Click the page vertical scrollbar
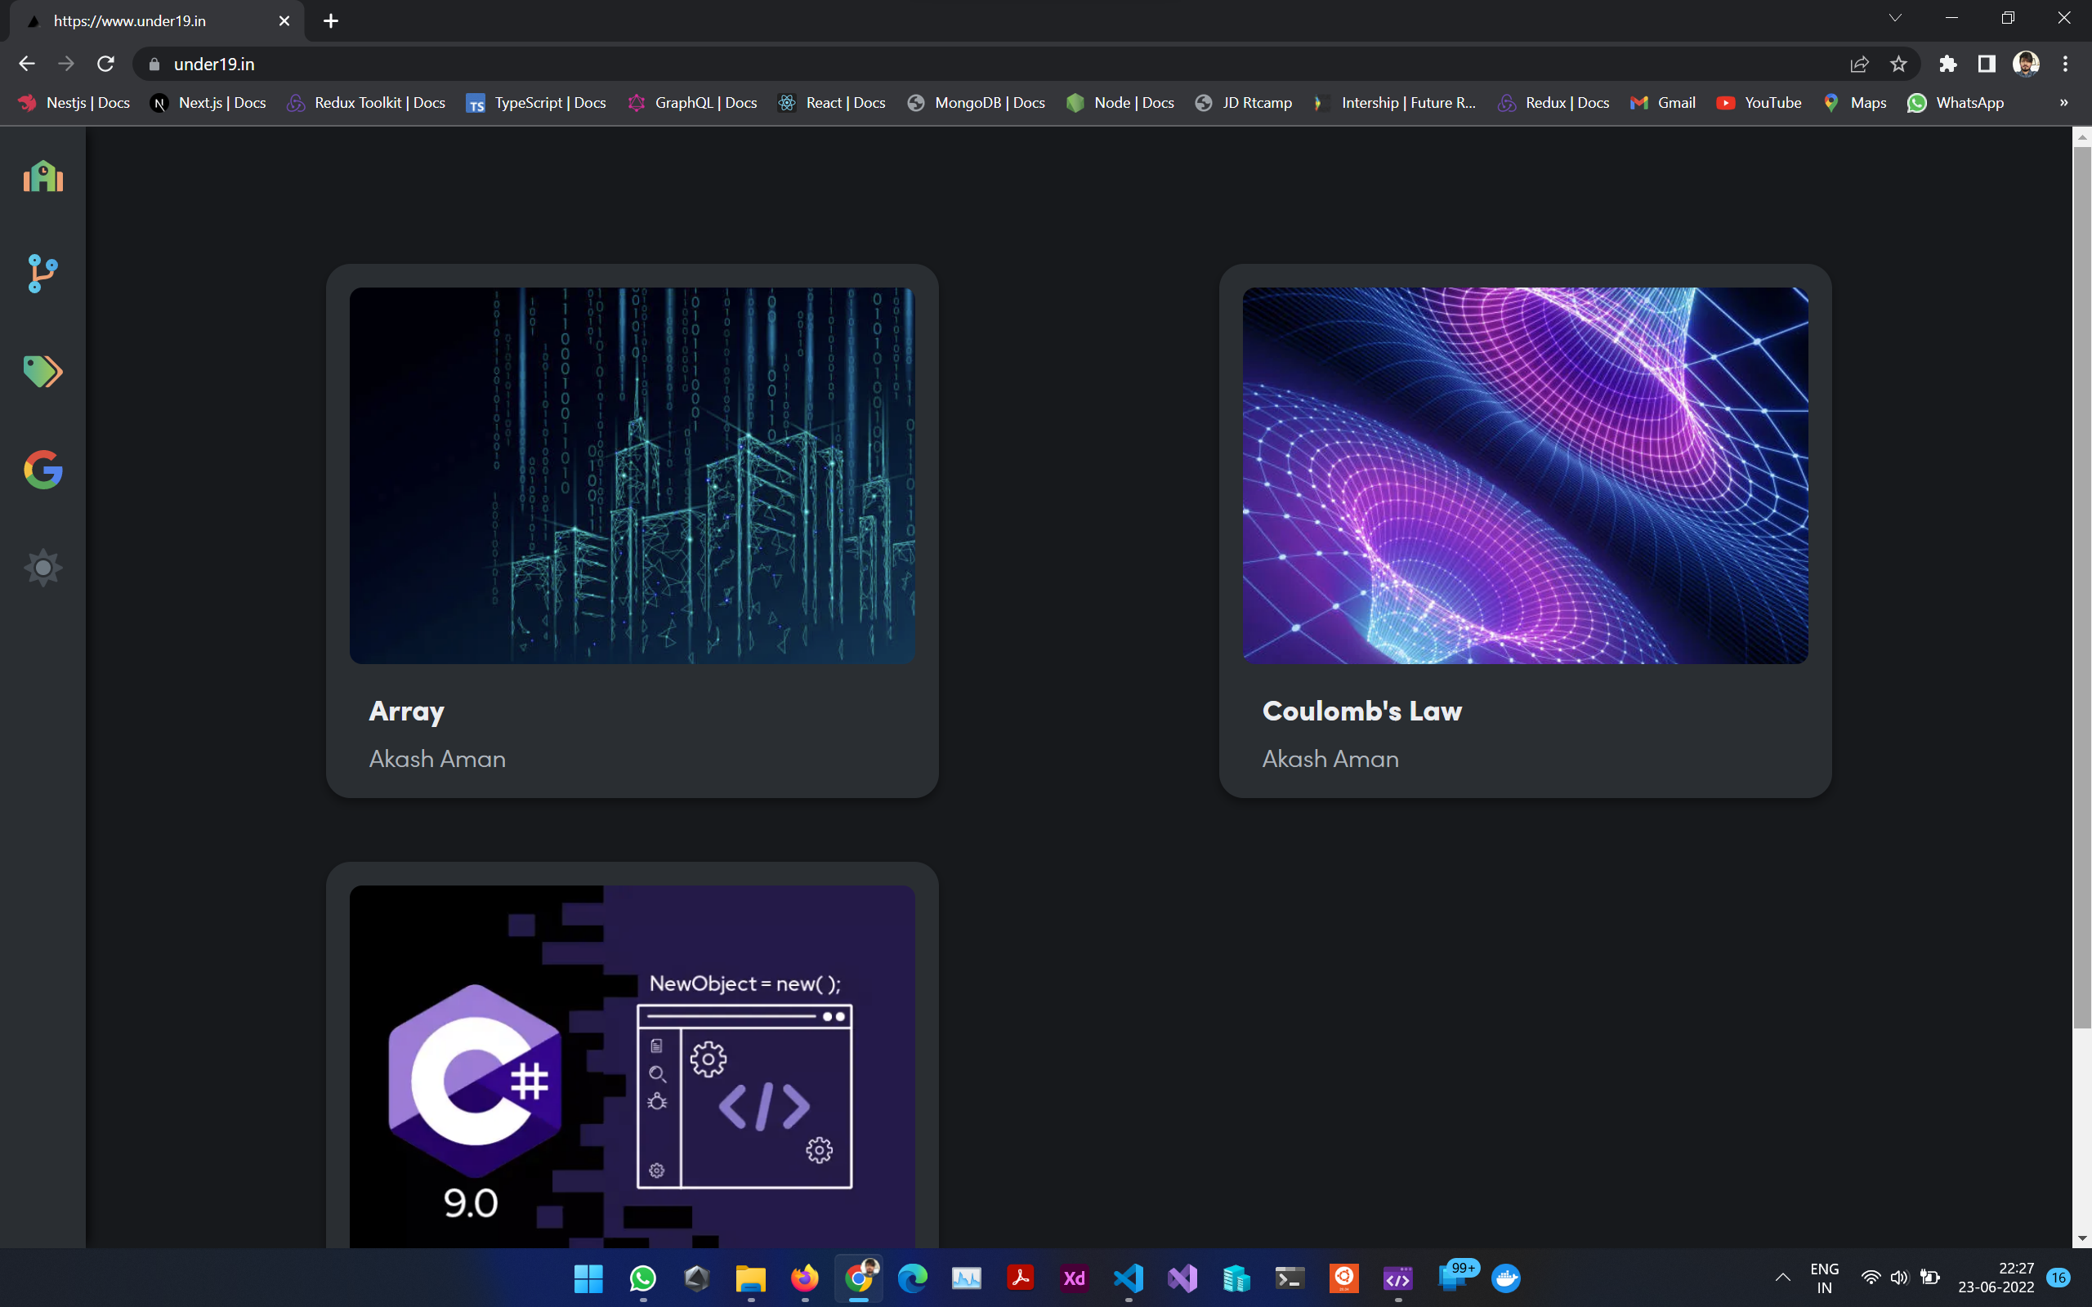The height and width of the screenshot is (1307, 2092). pos(2081,588)
